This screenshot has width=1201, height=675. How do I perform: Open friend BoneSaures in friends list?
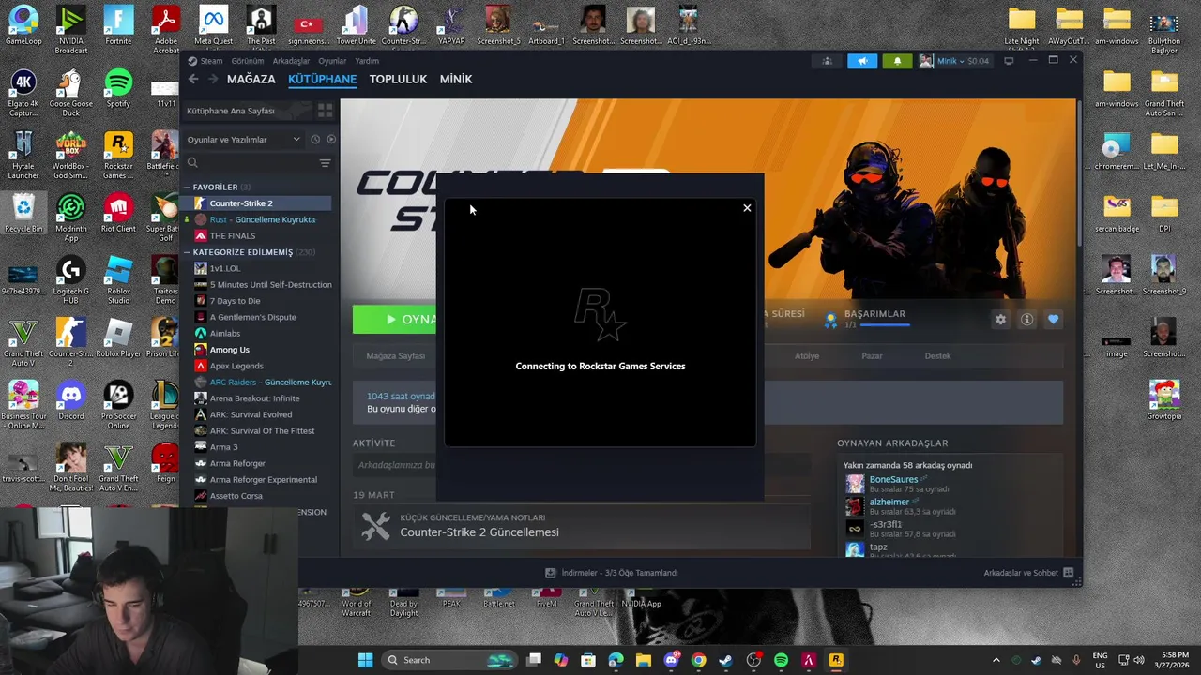[893, 479]
